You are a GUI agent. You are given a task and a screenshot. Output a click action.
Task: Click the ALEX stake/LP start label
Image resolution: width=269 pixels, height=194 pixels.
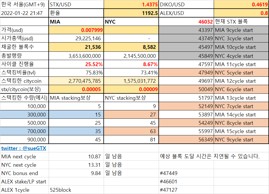(24, 182)
